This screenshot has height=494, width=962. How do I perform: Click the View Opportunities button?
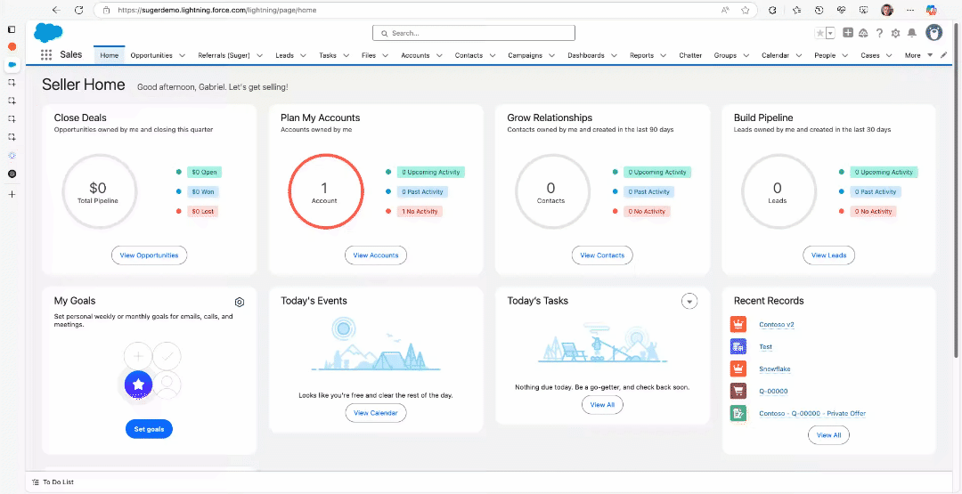coord(149,255)
